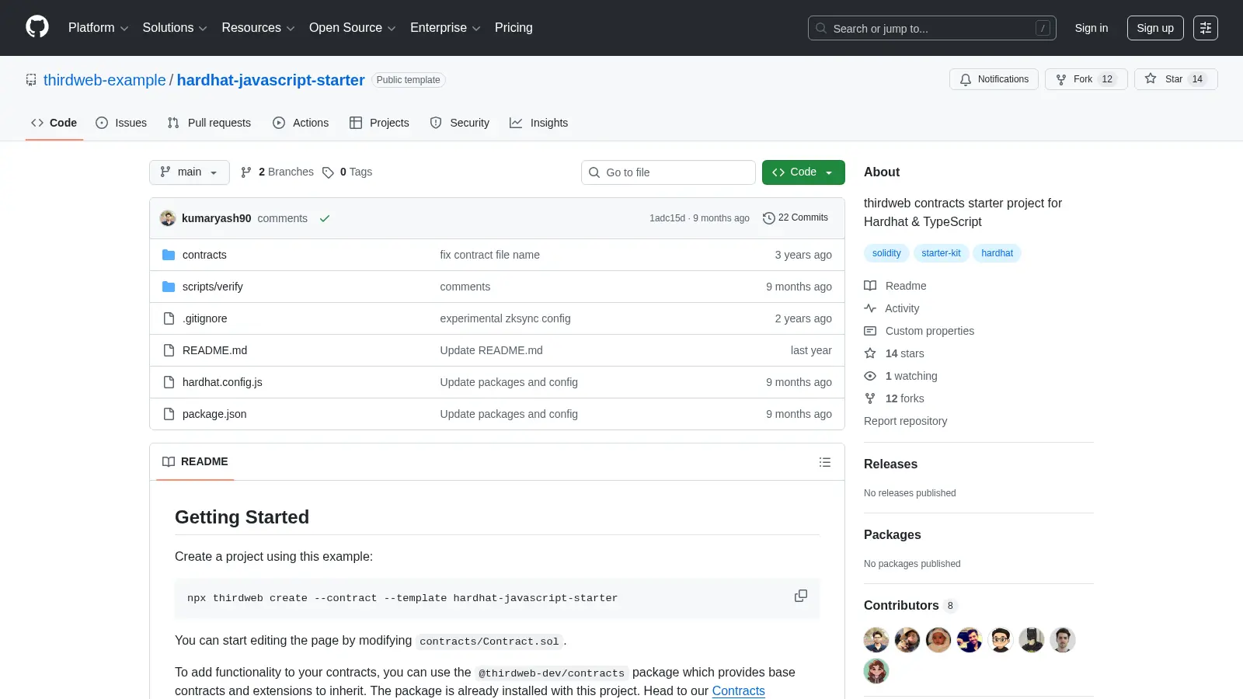
Task: Click the .gitignore file icon
Action: (x=169, y=318)
